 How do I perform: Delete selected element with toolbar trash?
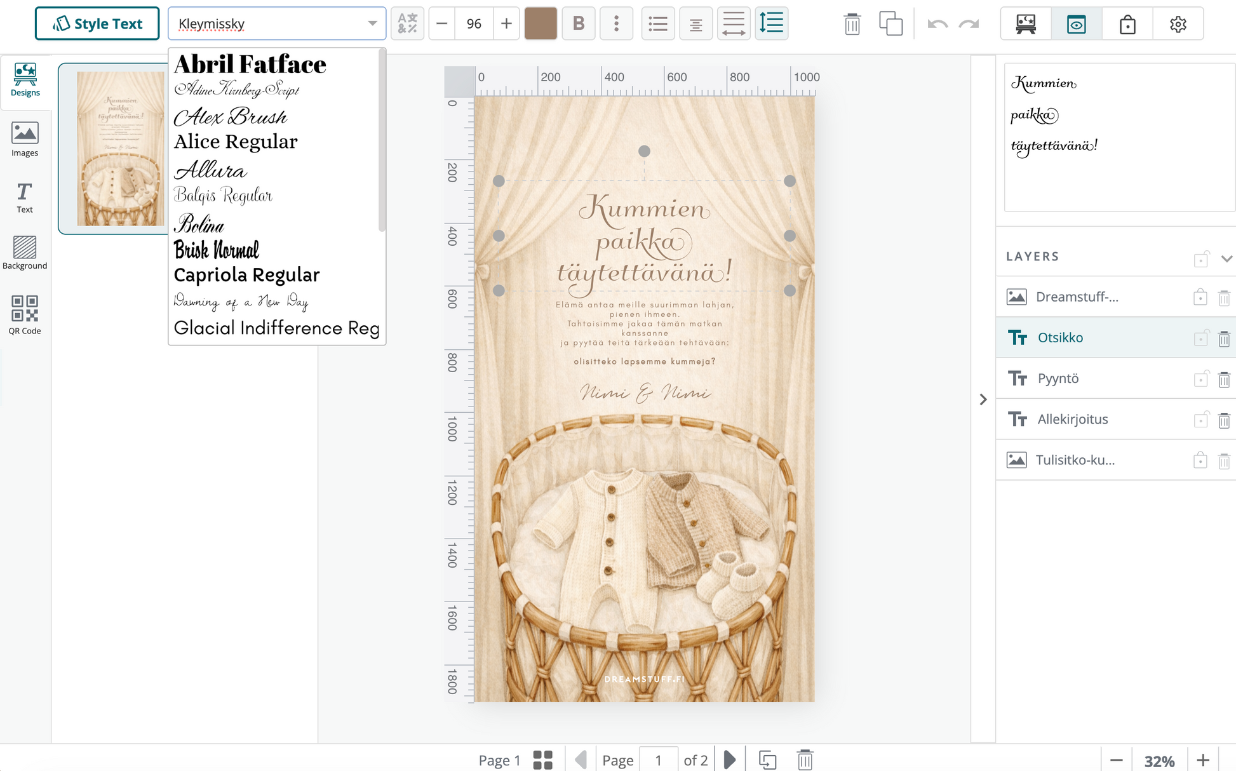(x=852, y=24)
